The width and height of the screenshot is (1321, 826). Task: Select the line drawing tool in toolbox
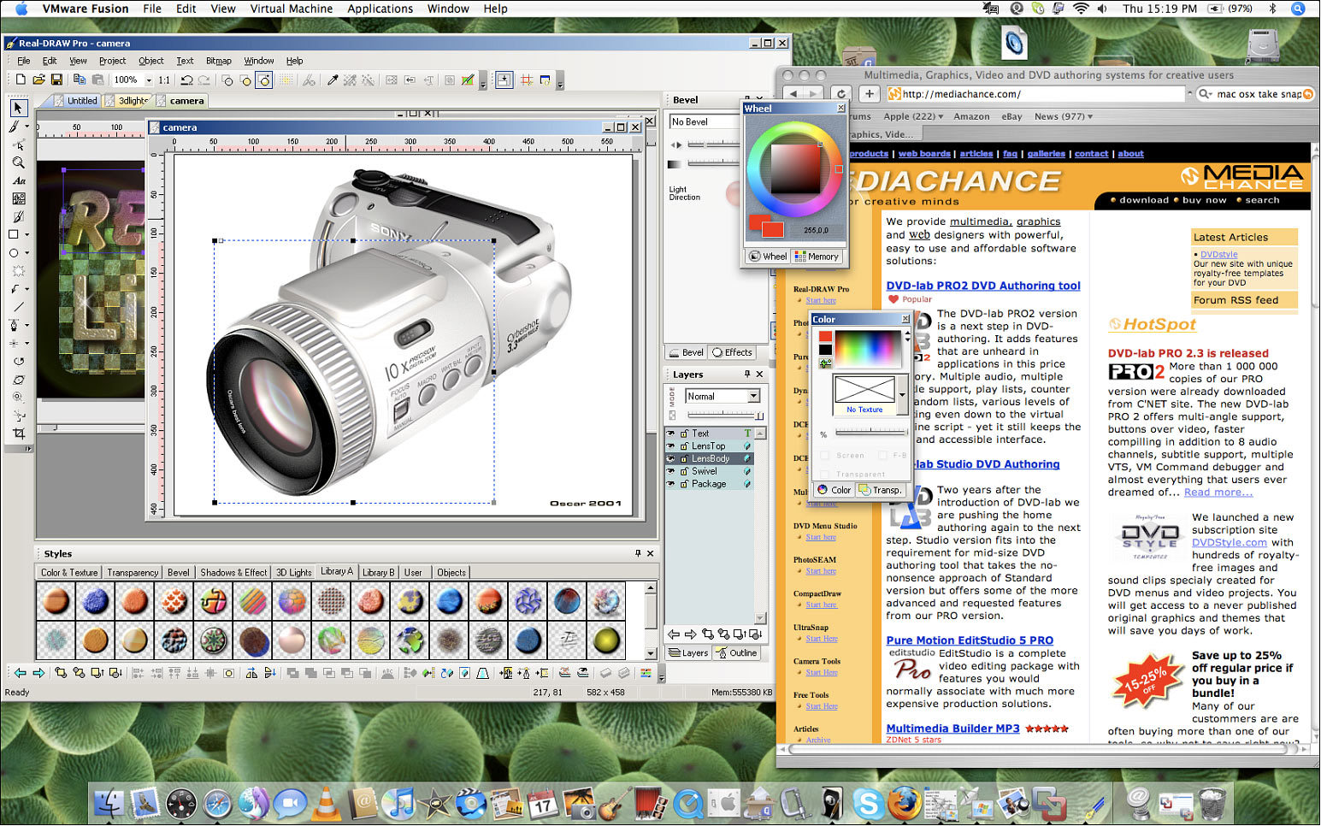[19, 307]
